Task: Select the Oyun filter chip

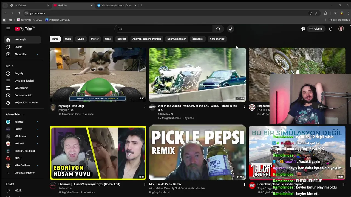Action: 68,39
